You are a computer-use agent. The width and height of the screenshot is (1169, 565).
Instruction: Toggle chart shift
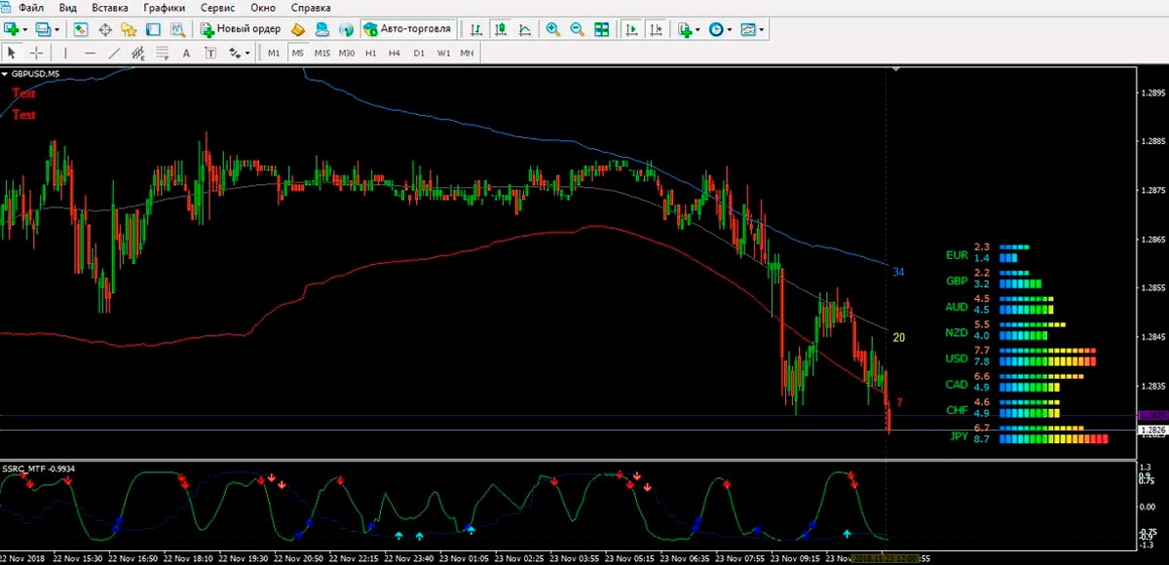[x=657, y=29]
